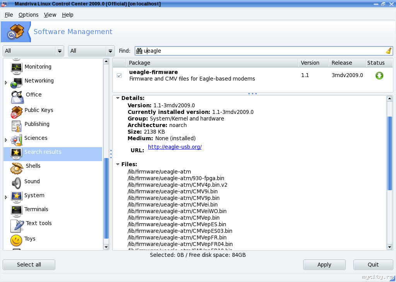
Task: Click Selected 0B free disk space status
Action: tap(198, 255)
